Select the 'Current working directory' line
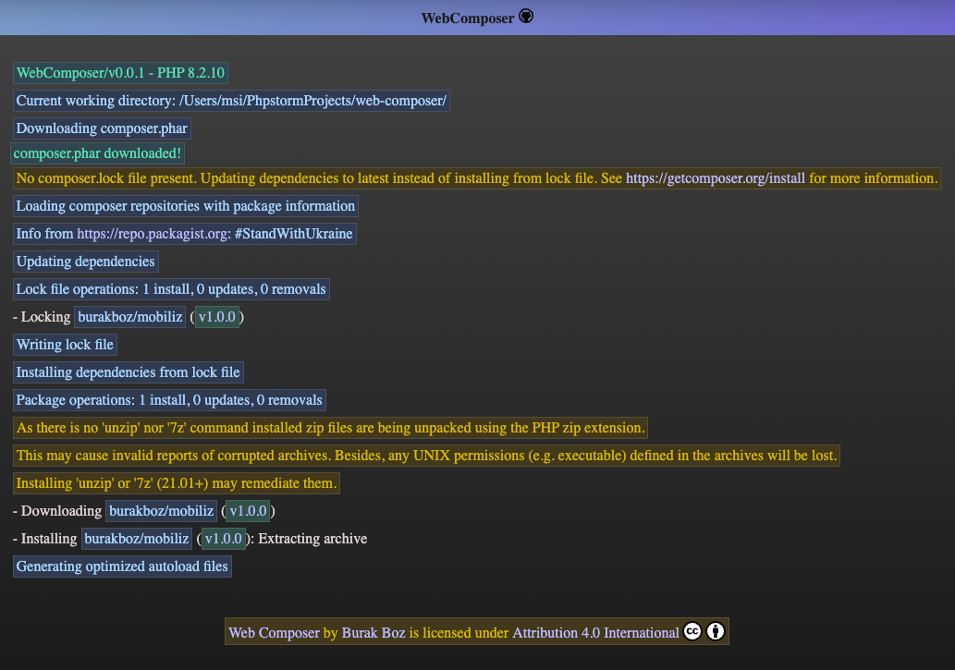 pos(231,101)
